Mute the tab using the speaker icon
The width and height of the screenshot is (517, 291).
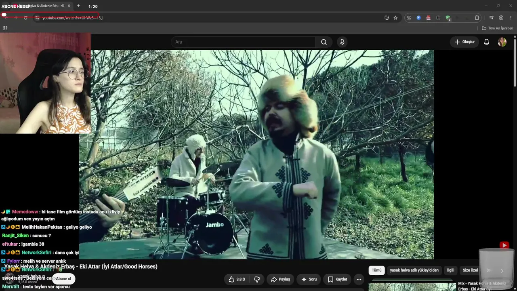point(63,6)
